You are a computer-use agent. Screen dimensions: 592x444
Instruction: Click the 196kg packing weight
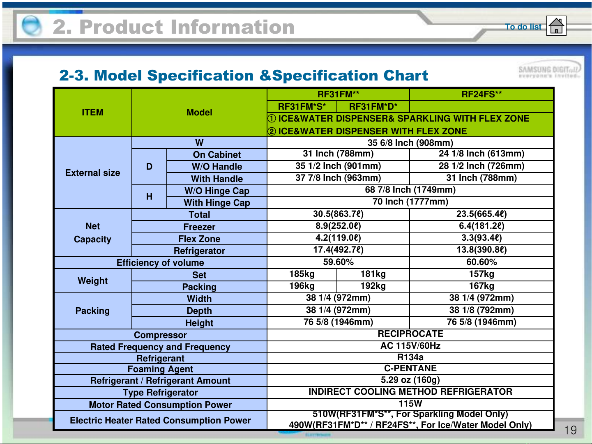tap(302, 286)
